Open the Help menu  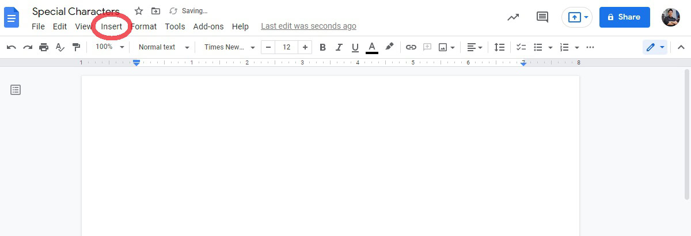[240, 26]
